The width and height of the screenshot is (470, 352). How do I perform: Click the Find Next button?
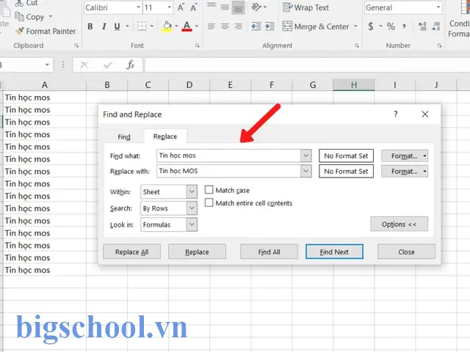tap(334, 252)
